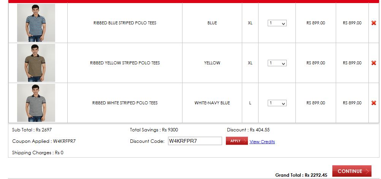Open quantity dropdown for blue polo tee
The height and width of the screenshot is (179, 381).
[277, 23]
